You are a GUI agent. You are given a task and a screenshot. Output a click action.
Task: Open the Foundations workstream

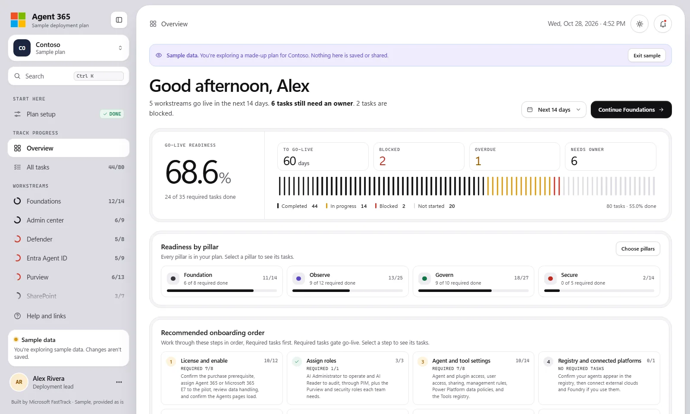(69, 201)
